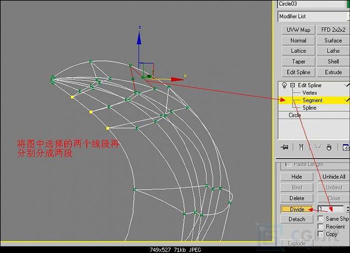
Task: Pin the modifier stack
Action: (285, 147)
